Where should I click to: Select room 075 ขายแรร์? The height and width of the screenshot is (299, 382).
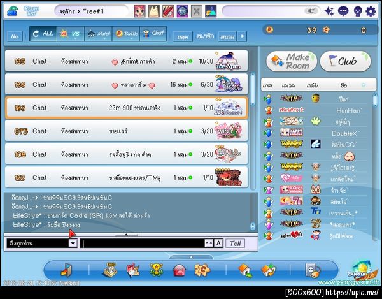126,131
